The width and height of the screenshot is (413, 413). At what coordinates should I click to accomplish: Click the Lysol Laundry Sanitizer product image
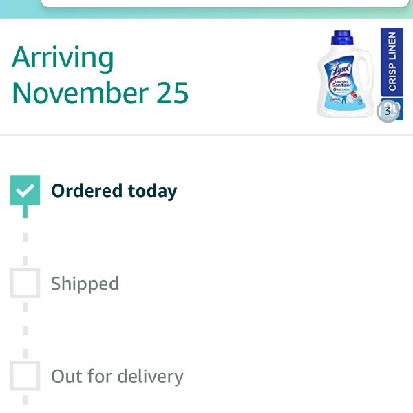(x=360, y=74)
